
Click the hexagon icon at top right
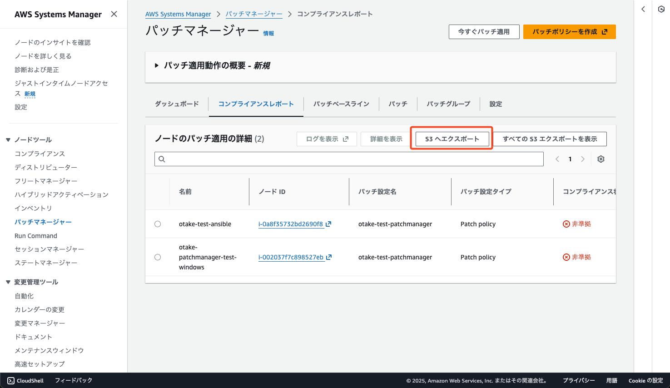(x=661, y=9)
